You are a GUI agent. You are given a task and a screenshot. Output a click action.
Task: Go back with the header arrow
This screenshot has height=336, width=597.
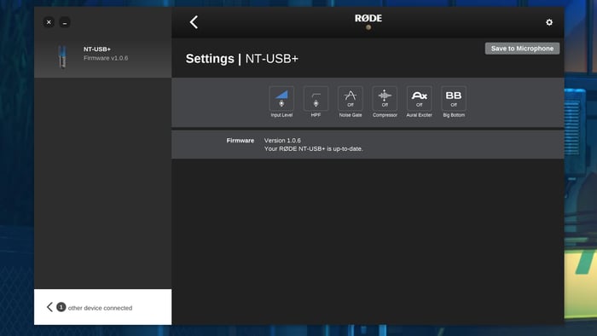194,22
